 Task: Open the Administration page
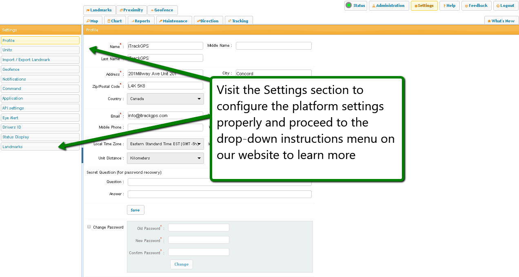[x=389, y=6]
